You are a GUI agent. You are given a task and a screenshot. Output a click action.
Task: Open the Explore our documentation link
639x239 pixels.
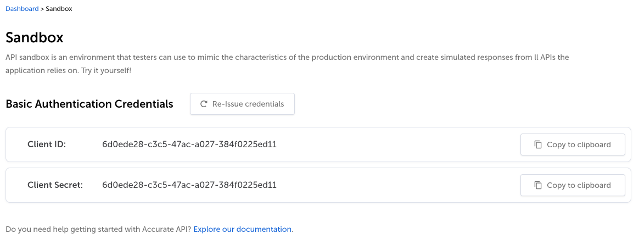click(x=242, y=229)
